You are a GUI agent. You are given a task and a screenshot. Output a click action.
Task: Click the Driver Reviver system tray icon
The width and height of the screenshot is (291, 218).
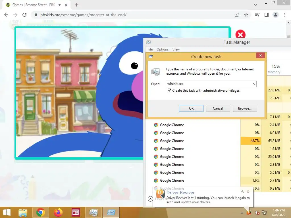[x=249, y=213]
